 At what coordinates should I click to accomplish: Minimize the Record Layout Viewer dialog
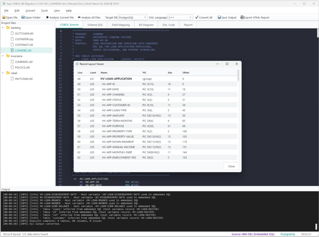pos(217,64)
